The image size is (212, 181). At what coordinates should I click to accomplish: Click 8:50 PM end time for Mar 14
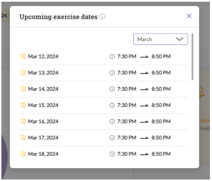pos(161,89)
